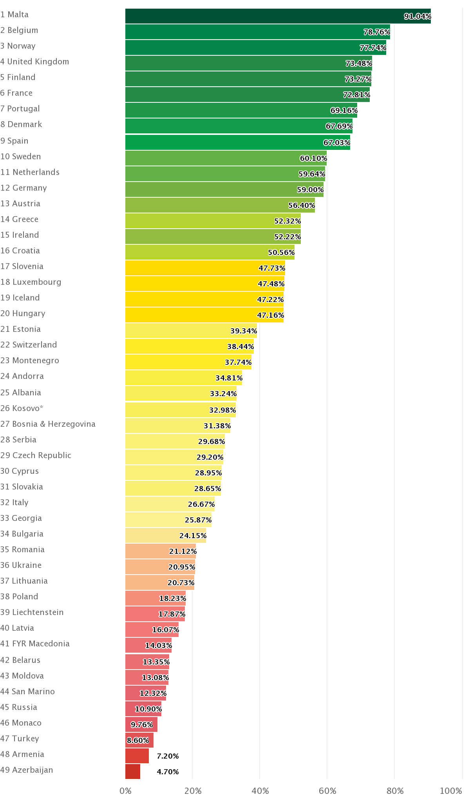Select the United Kingdom bar

249,63
